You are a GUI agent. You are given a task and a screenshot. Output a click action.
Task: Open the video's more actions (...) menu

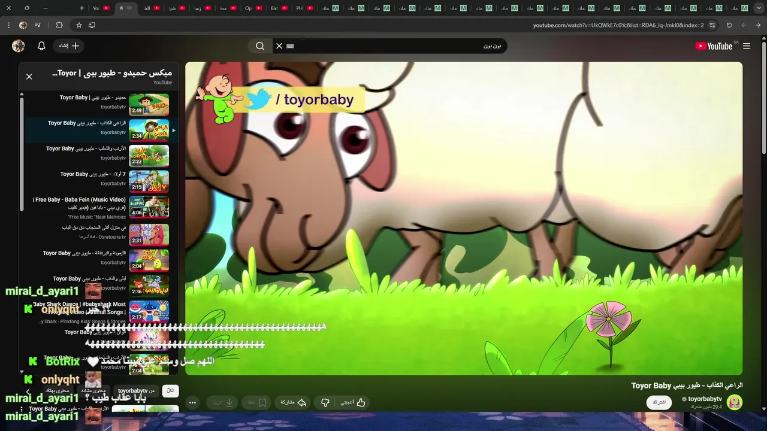(192, 403)
